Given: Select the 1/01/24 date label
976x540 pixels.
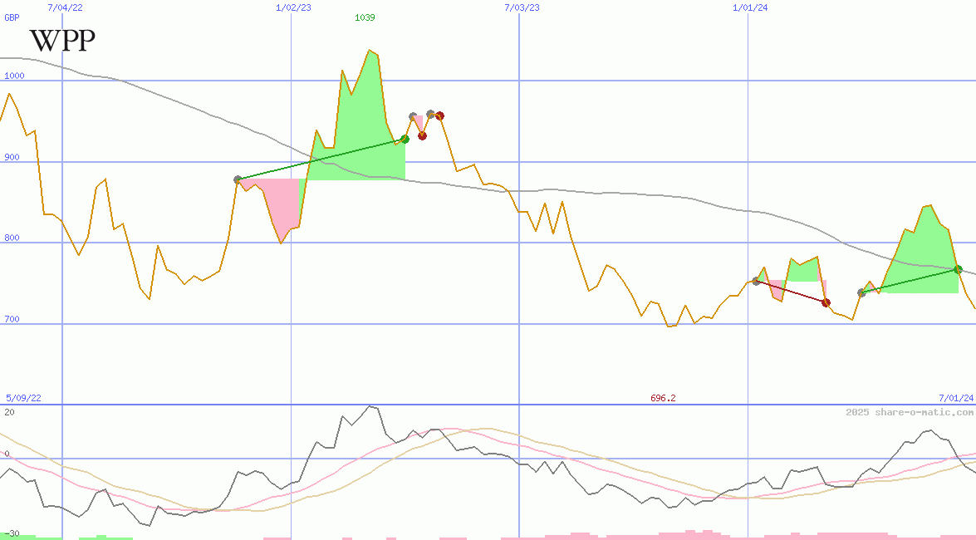Looking at the screenshot, I should 750,7.
